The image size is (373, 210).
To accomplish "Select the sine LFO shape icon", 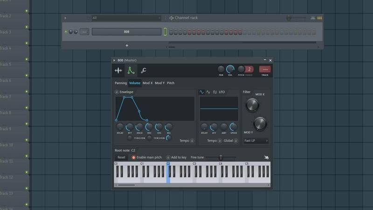I will [201, 92].
